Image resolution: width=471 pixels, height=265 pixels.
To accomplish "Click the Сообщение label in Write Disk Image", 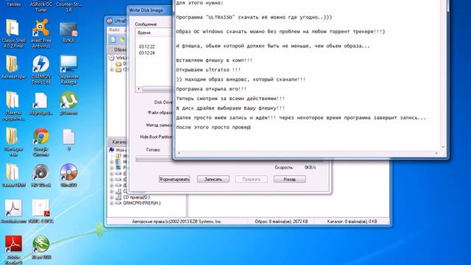I will click(x=146, y=24).
